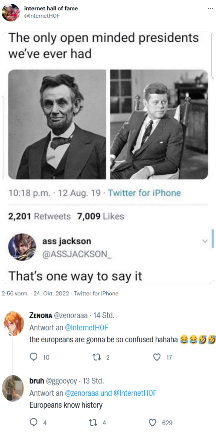The height and width of the screenshot is (433, 216).
Task: Reply to Zenora's tweet via comment icon
Action: tap(34, 357)
